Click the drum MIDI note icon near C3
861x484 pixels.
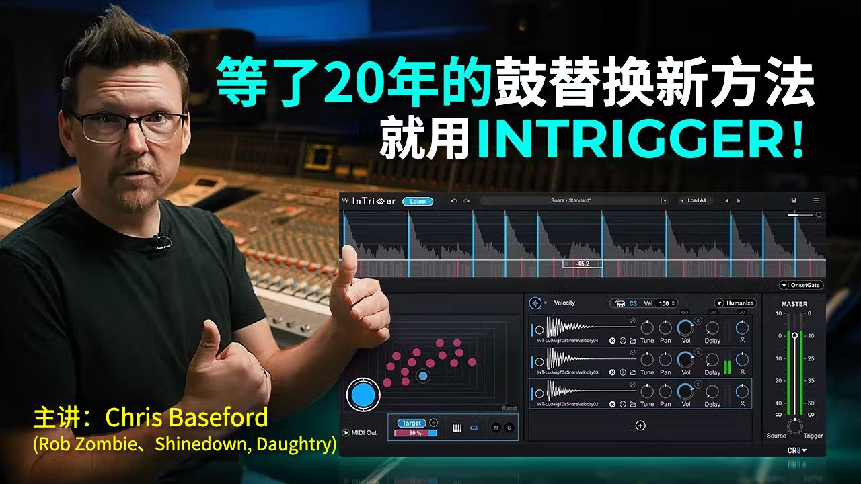tap(620, 303)
